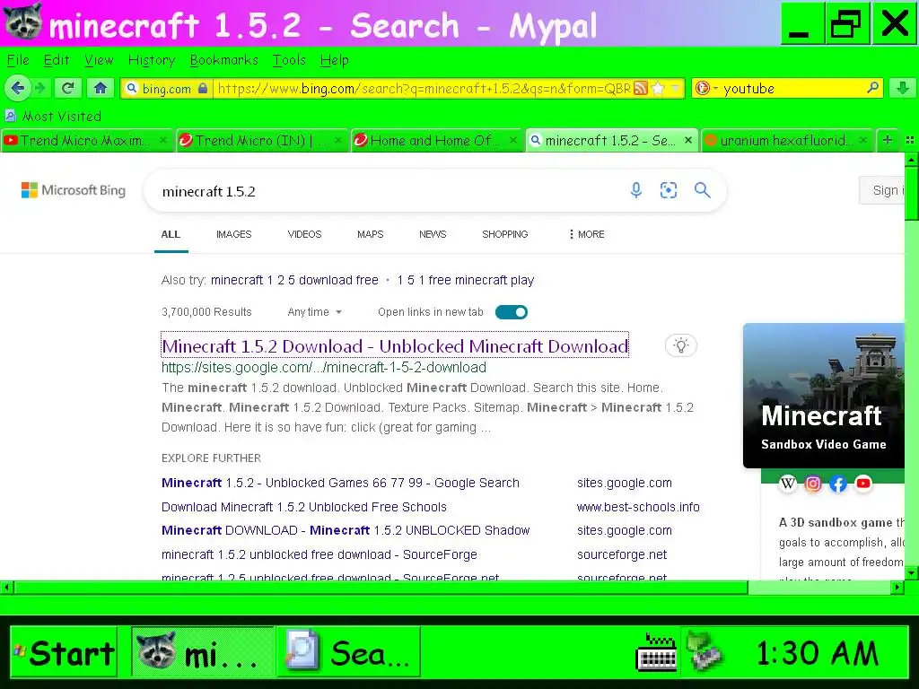919x689 pixels.
Task: Open the home page via house icon
Action: 101,89
